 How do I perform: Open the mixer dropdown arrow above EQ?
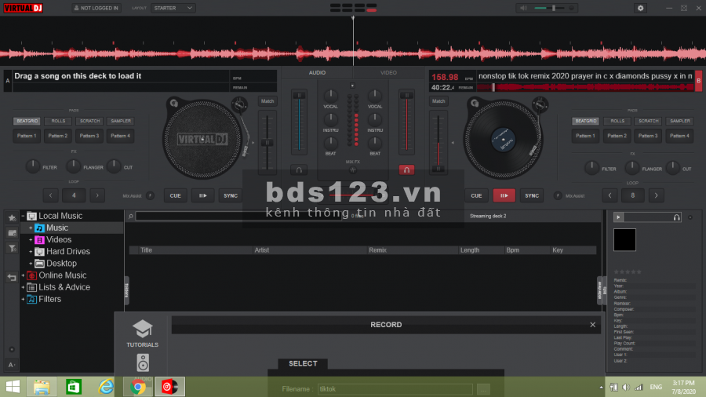pos(352,86)
